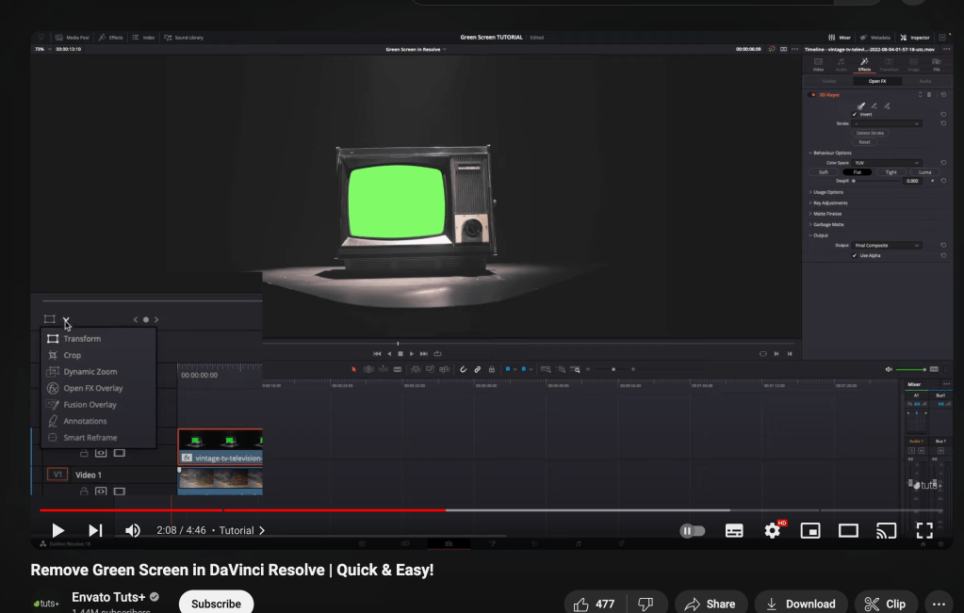Toggle the Use Alpha checkbox
Viewport: 964px width, 613px height.
pyautogui.click(x=855, y=255)
